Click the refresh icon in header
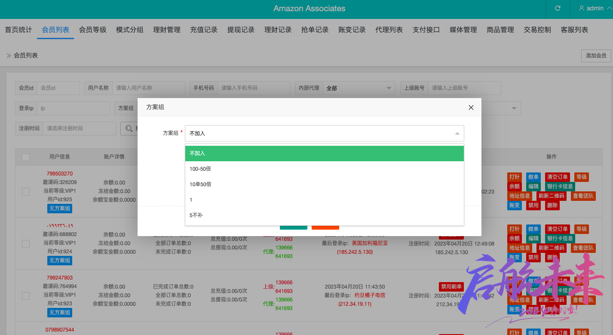The image size is (613, 335). [558, 8]
